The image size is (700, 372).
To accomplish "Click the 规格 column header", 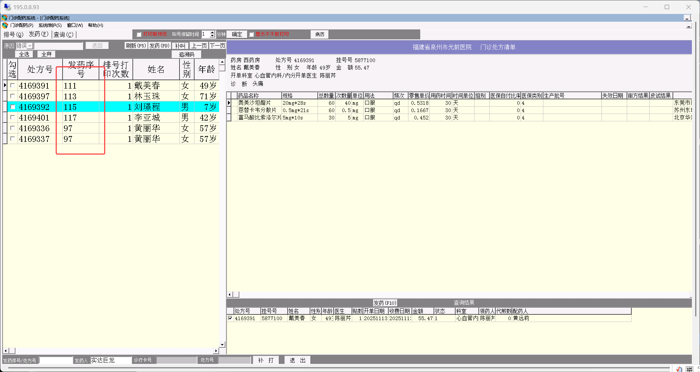I will coord(300,96).
